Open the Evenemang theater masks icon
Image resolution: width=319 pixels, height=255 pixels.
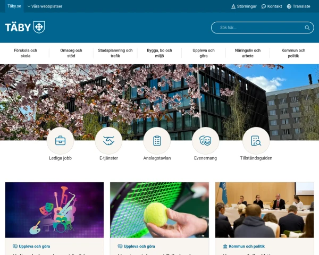(x=205, y=141)
